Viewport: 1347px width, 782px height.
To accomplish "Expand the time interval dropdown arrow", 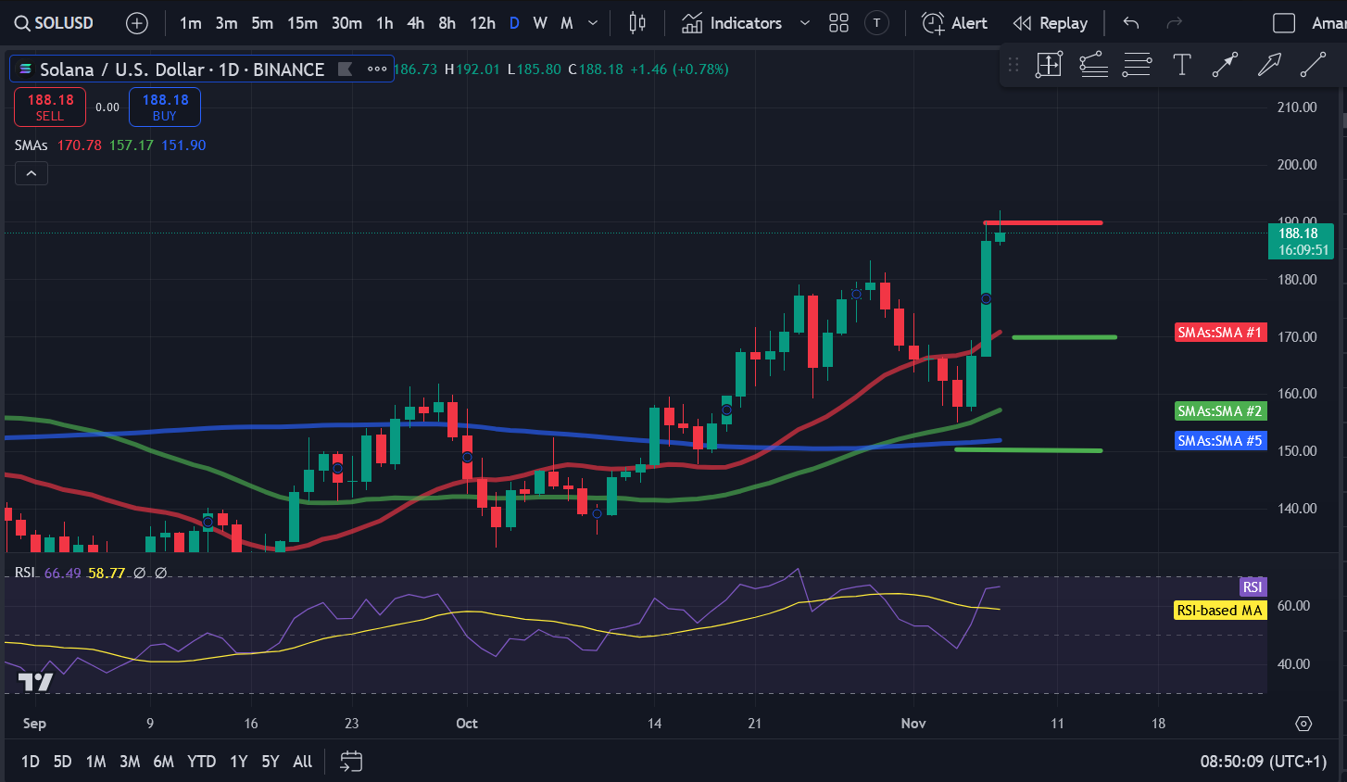I will [593, 23].
